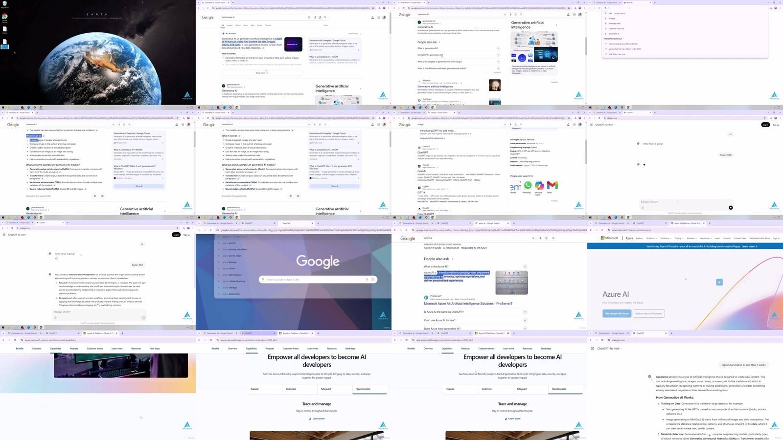Click Learn more in Azure AI Foundry banner

click(749, 246)
